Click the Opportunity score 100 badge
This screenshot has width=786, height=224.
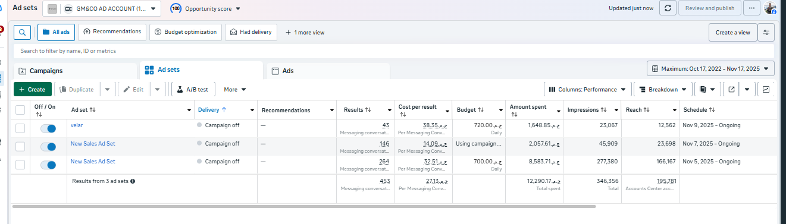point(176,9)
